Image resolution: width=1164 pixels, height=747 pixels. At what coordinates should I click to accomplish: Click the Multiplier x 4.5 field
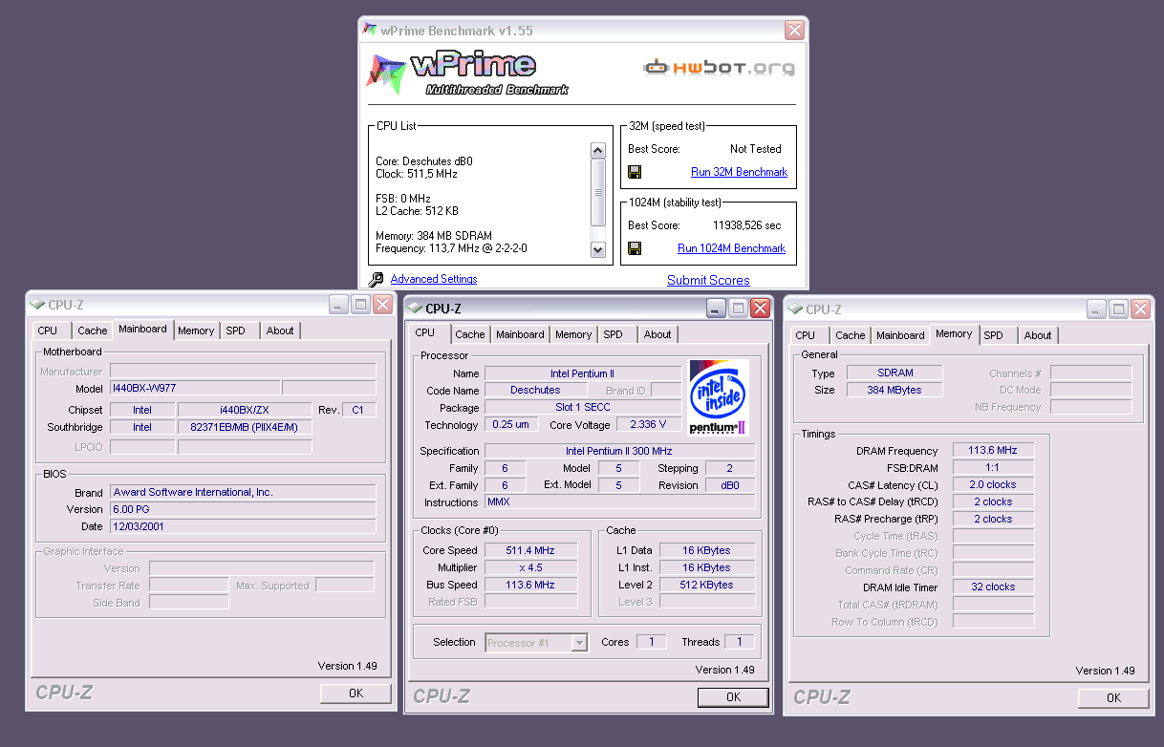tap(531, 567)
